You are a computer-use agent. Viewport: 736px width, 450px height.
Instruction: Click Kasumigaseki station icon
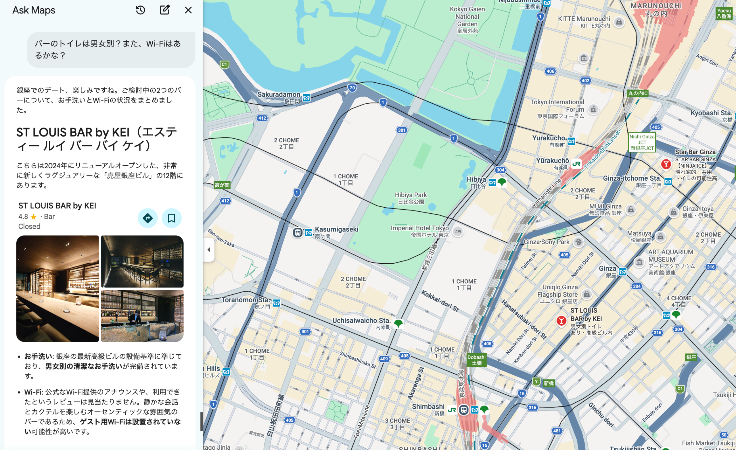(x=298, y=232)
